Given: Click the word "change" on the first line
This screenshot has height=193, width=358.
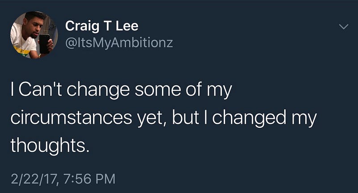Looking at the screenshot, I should click(x=98, y=90).
